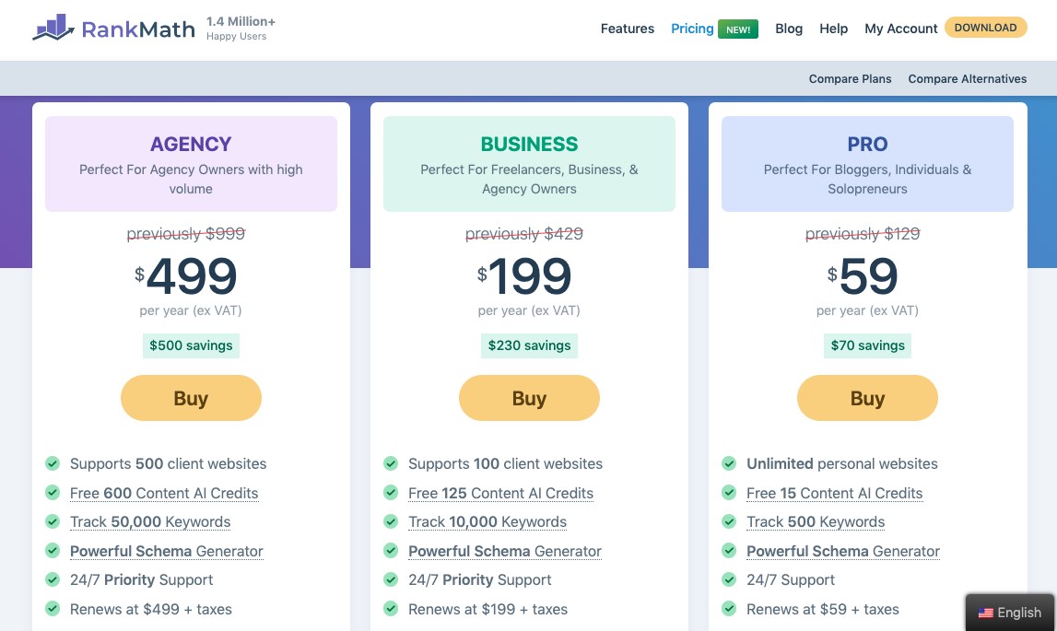The width and height of the screenshot is (1057, 631).
Task: Open Compare Alternatives link
Action: [968, 79]
